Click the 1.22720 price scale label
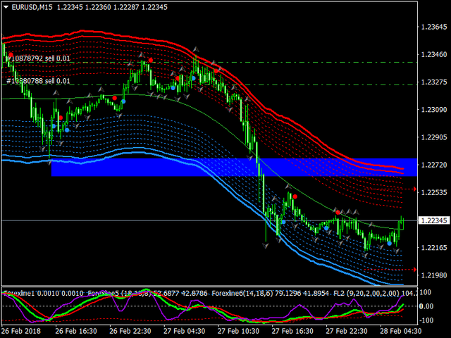This screenshot has width=451, height=338. coord(434,165)
